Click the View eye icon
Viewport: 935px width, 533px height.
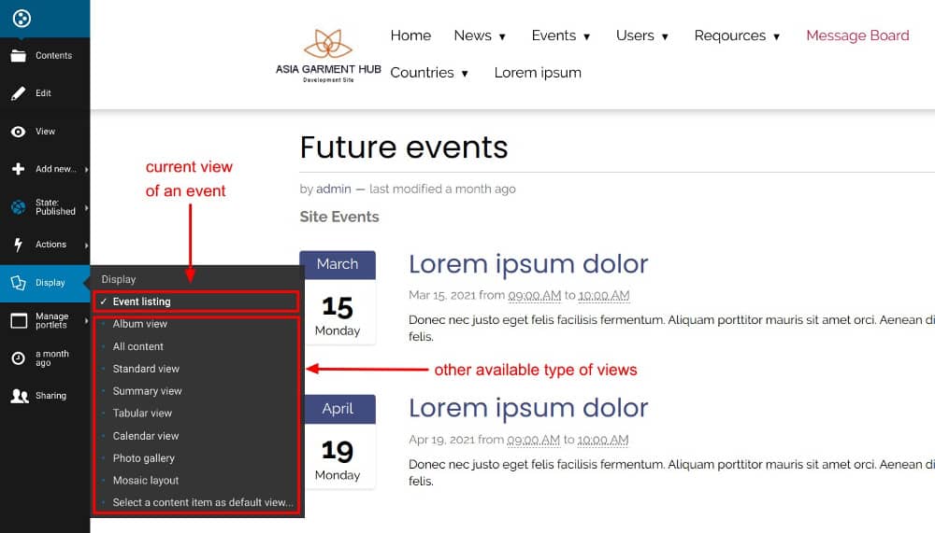coord(18,132)
